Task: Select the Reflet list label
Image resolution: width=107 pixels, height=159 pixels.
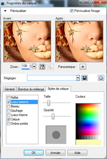Action: pyautogui.click(x=15, y=98)
